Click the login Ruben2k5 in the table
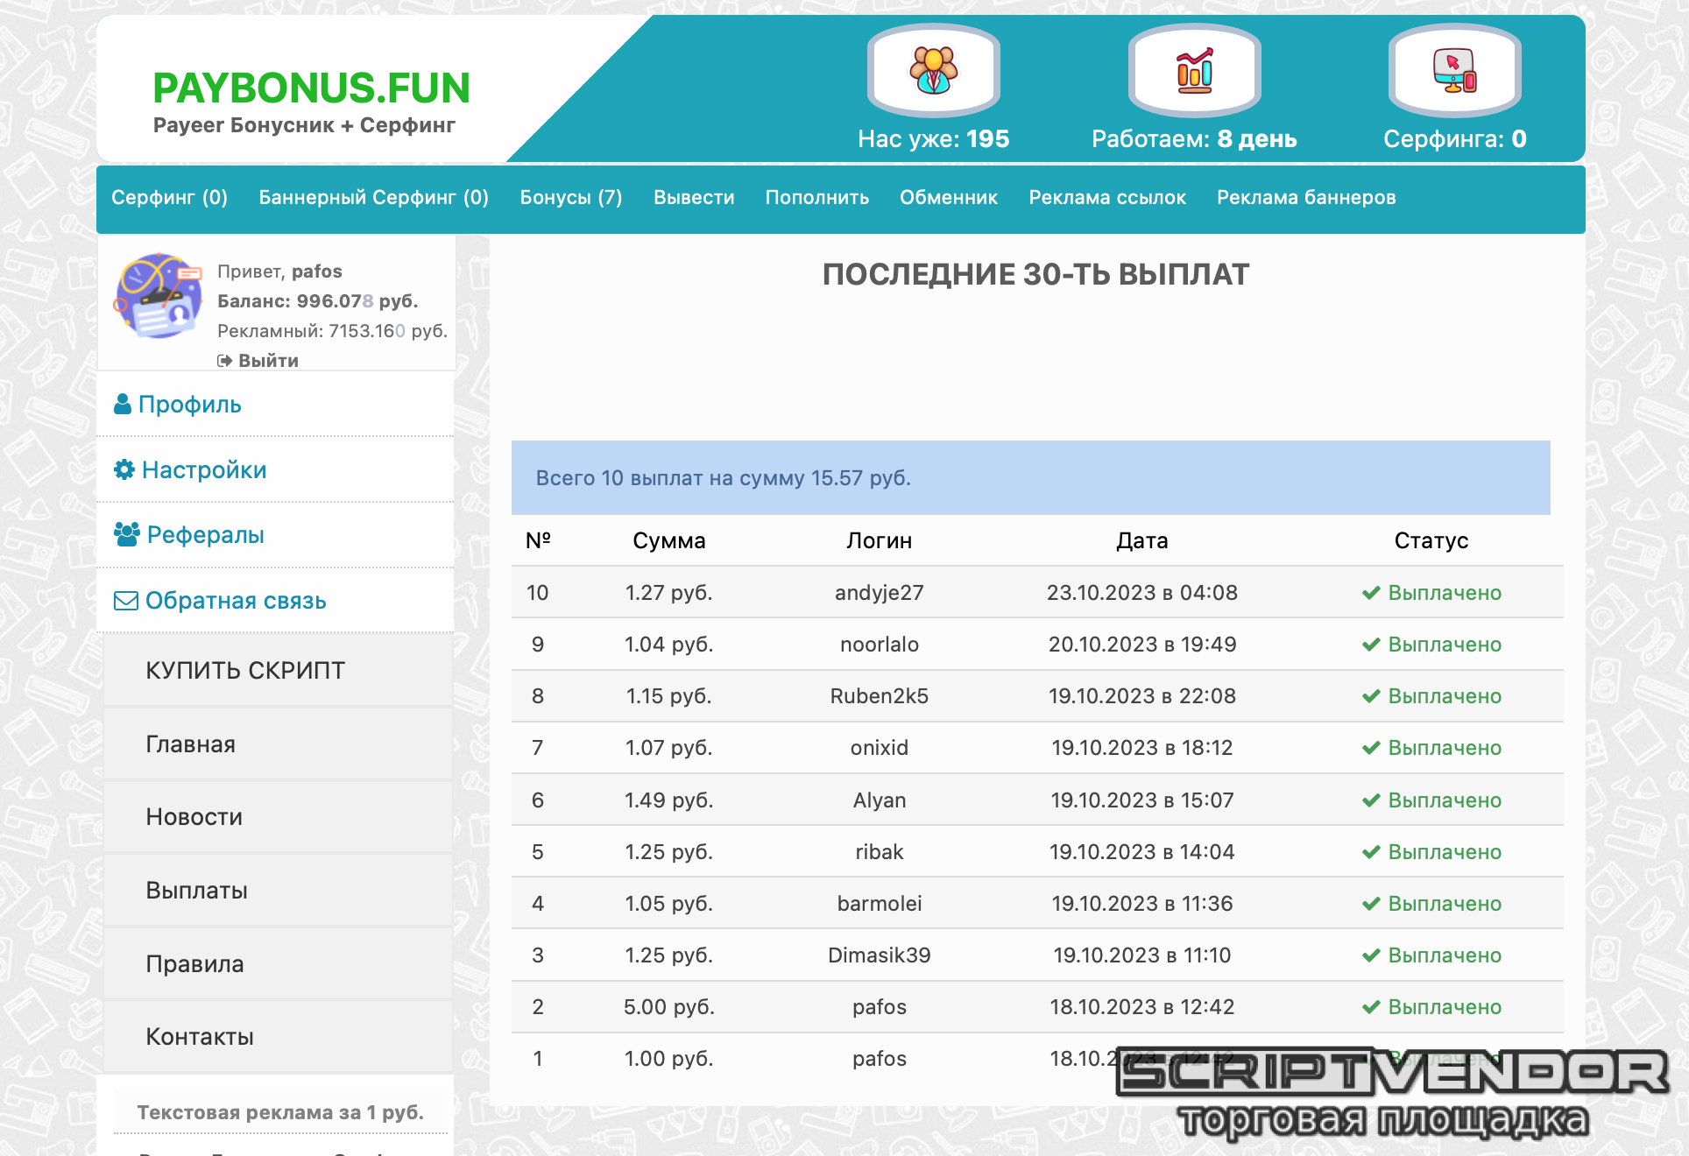This screenshot has height=1156, width=1689. click(x=880, y=696)
